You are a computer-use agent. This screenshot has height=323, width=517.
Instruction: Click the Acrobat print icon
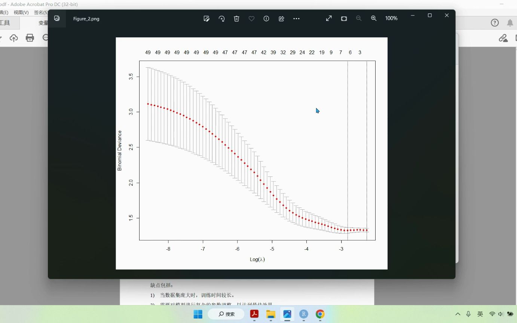30,38
